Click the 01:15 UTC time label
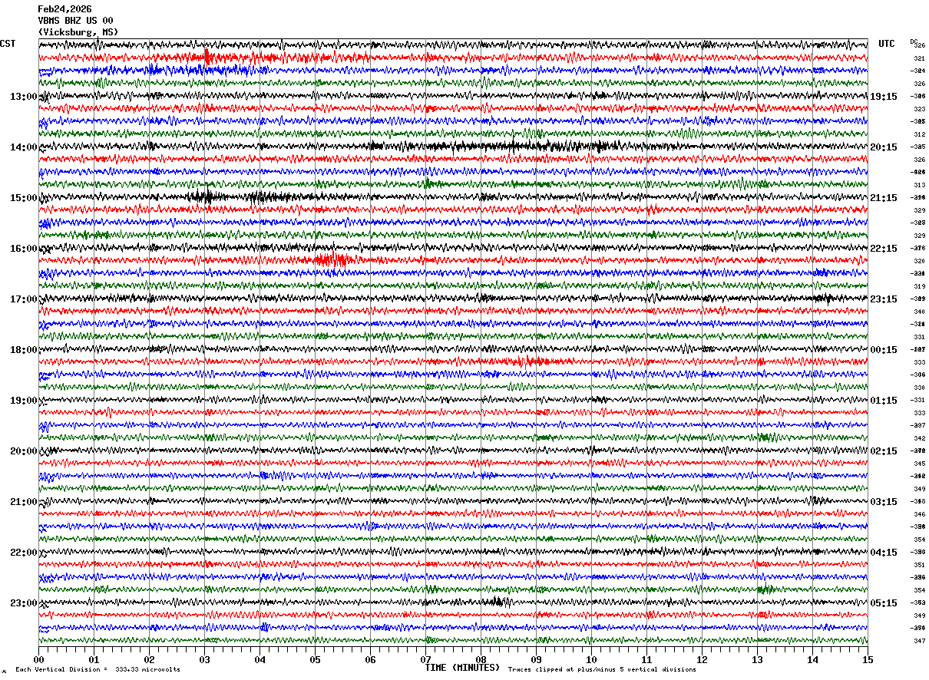 click(884, 401)
